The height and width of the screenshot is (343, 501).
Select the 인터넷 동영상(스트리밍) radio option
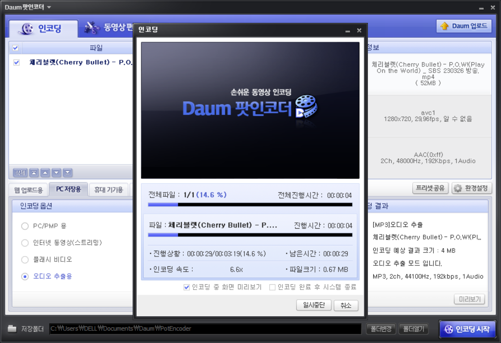[x=25, y=243]
